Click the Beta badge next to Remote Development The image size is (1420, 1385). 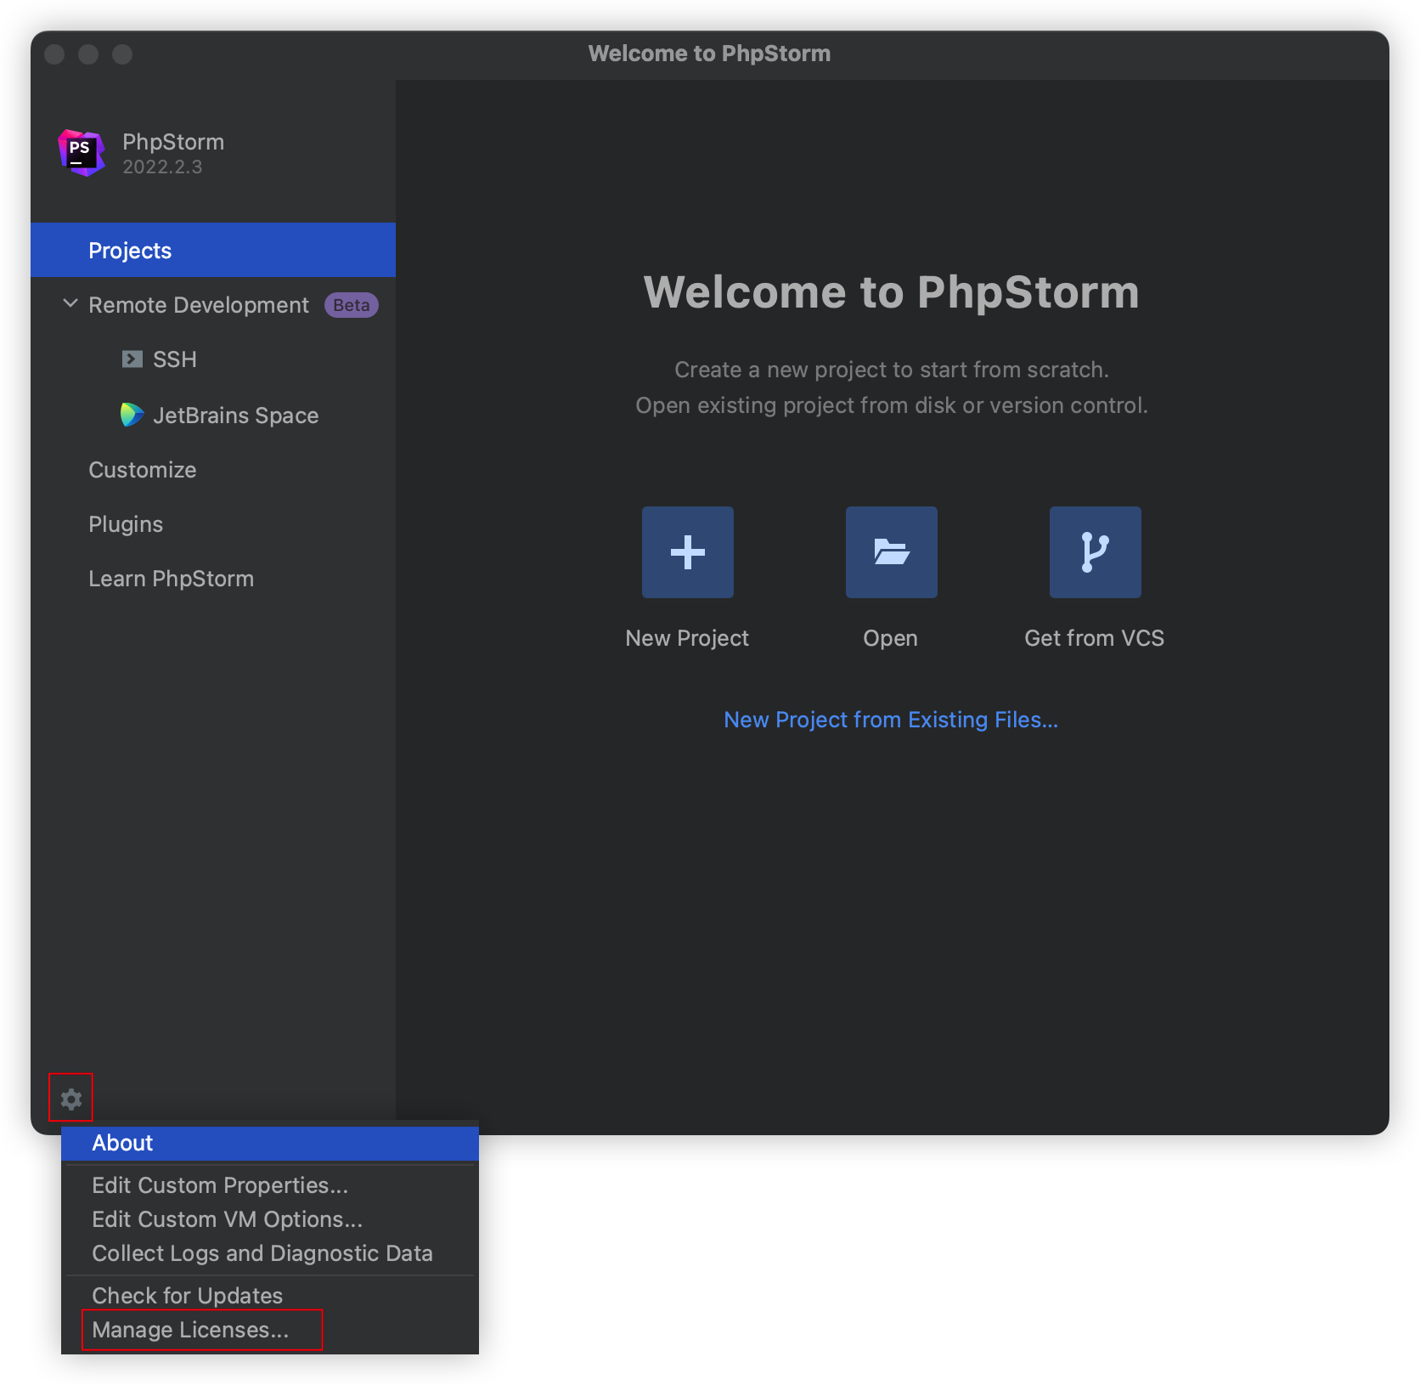tap(351, 305)
